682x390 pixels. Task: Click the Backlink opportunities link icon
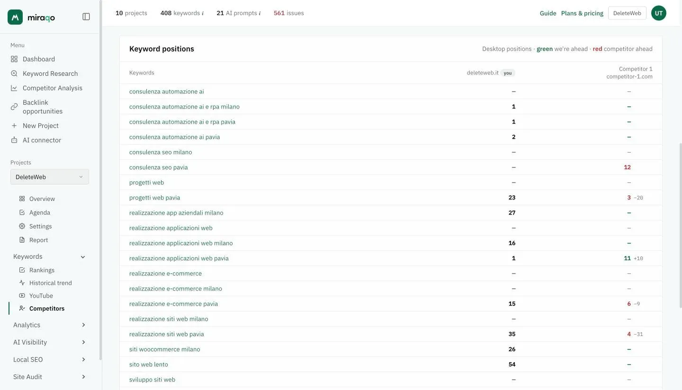click(x=14, y=107)
